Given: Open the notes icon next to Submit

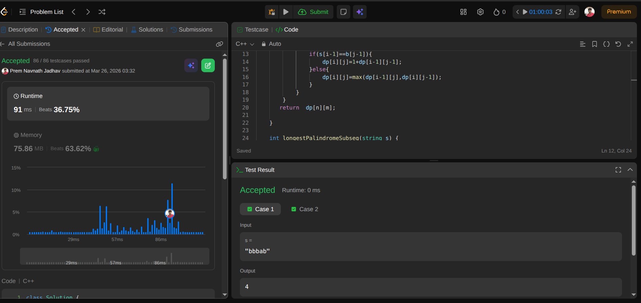Looking at the screenshot, I should [343, 12].
